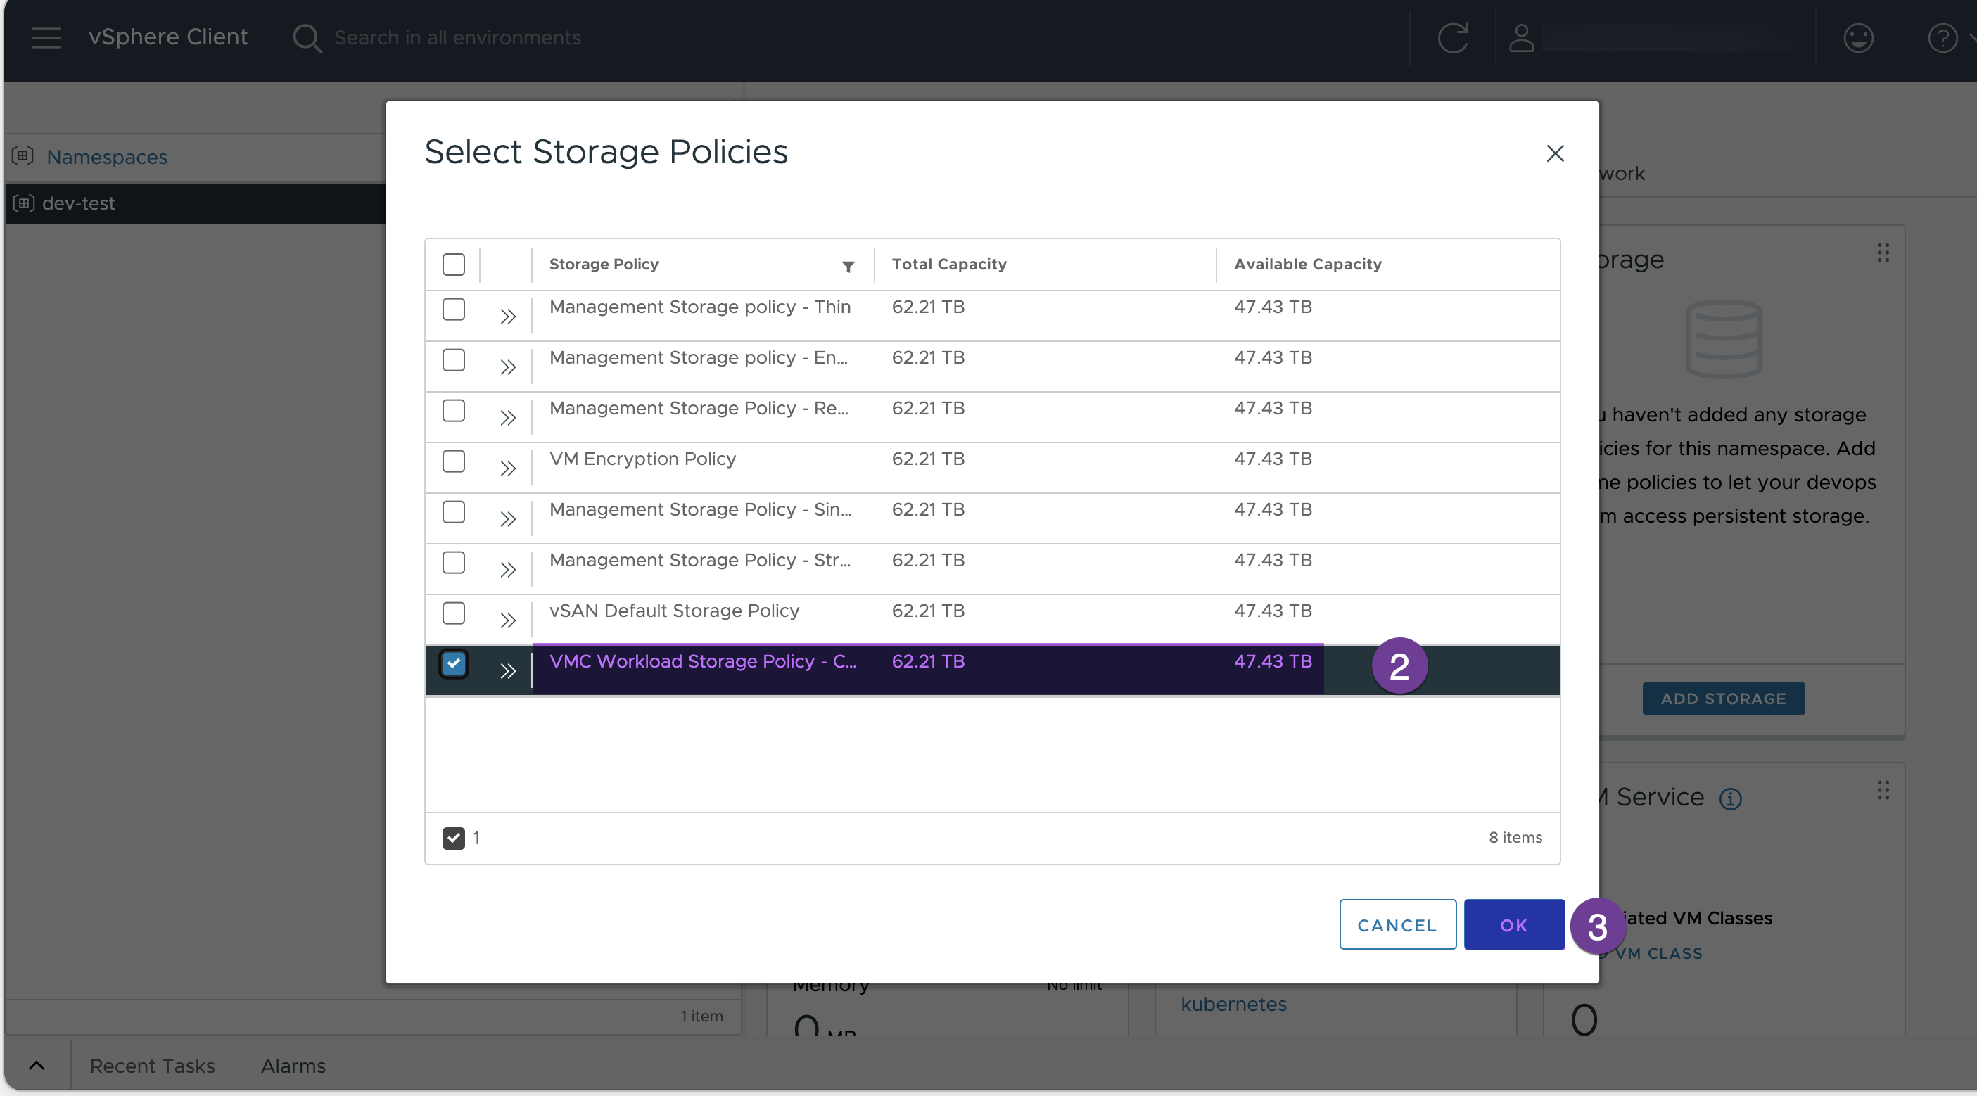Screen dimensions: 1977x1096
Task: Check the vSAN Default Storage Policy row
Action: click(x=454, y=613)
